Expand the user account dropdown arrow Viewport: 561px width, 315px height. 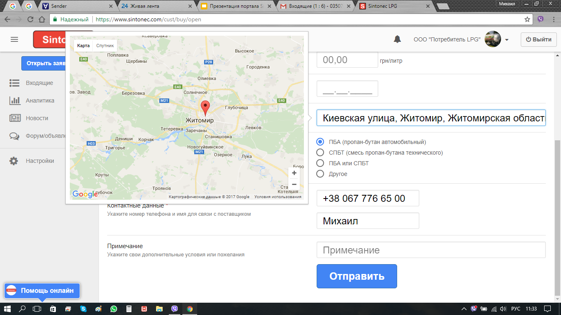(x=507, y=40)
